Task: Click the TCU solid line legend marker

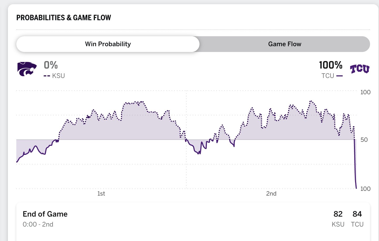Action: [x=340, y=76]
